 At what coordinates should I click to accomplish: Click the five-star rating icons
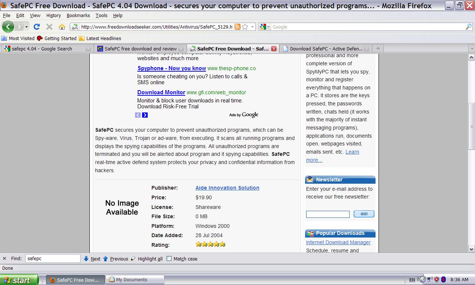tap(210, 244)
